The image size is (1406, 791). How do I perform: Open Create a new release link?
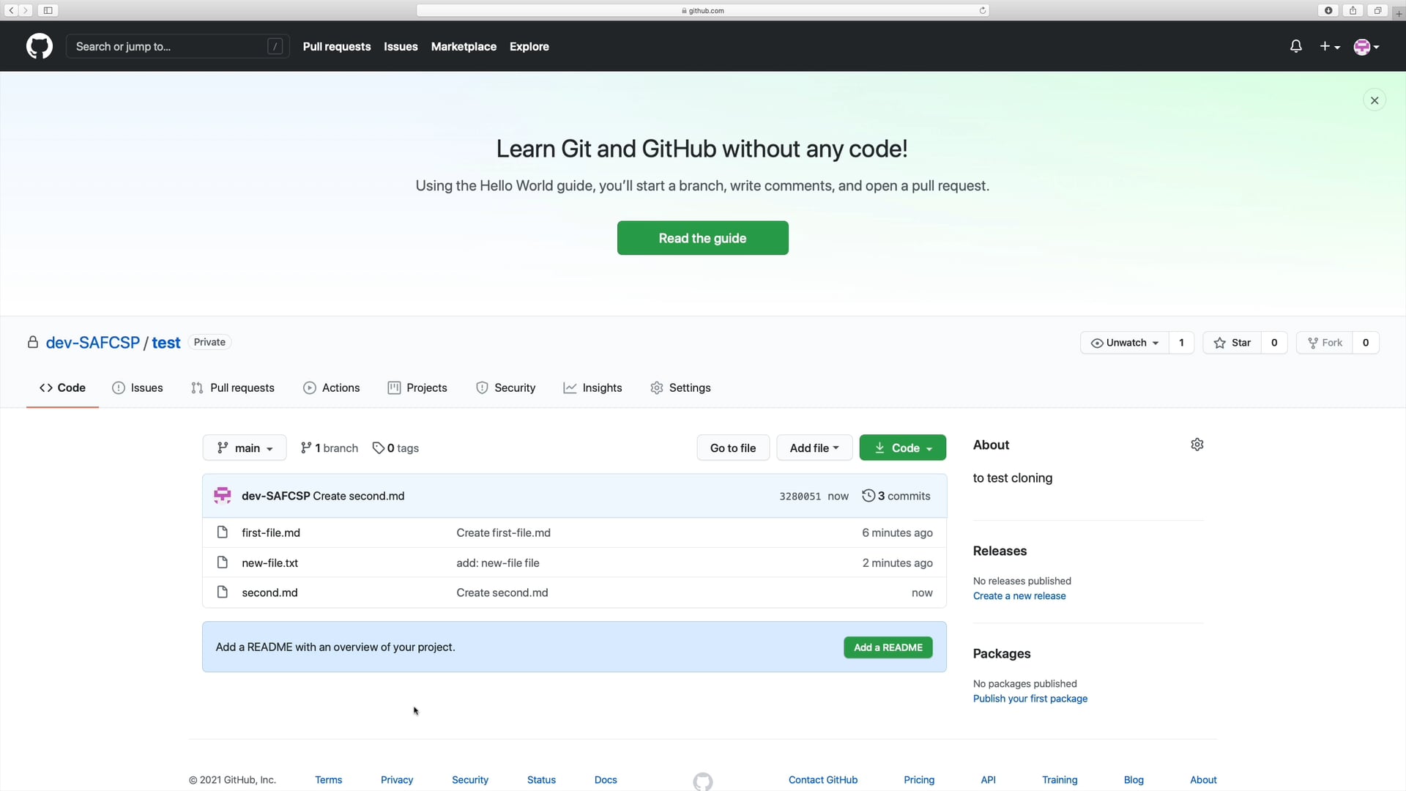point(1019,596)
